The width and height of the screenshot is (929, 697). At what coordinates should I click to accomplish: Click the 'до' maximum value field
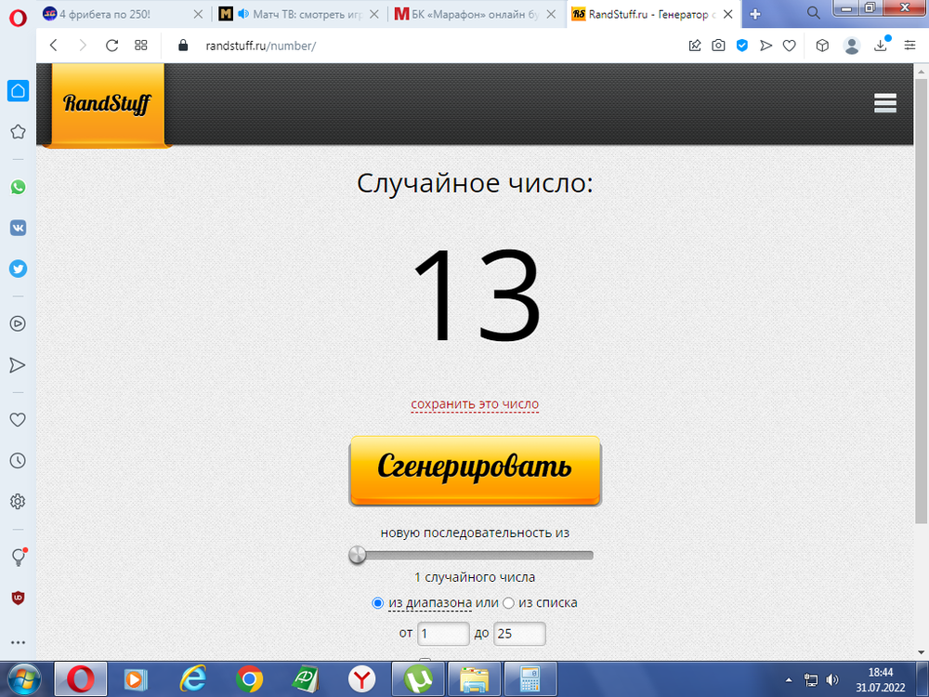[x=519, y=634]
